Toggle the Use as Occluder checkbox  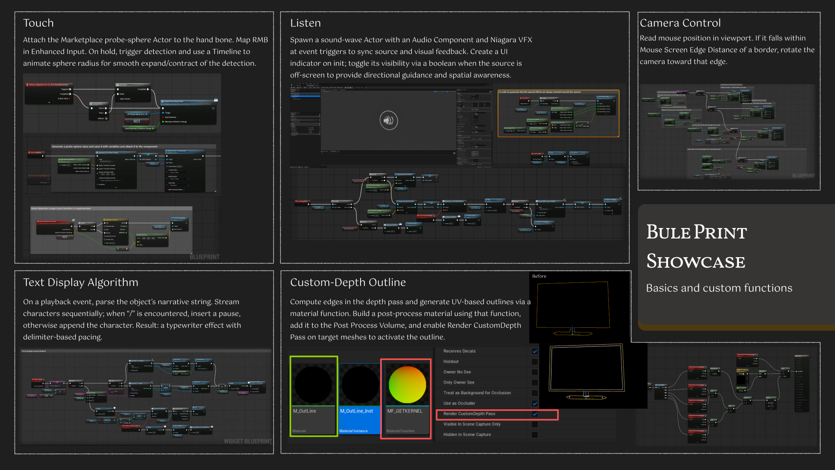(534, 403)
